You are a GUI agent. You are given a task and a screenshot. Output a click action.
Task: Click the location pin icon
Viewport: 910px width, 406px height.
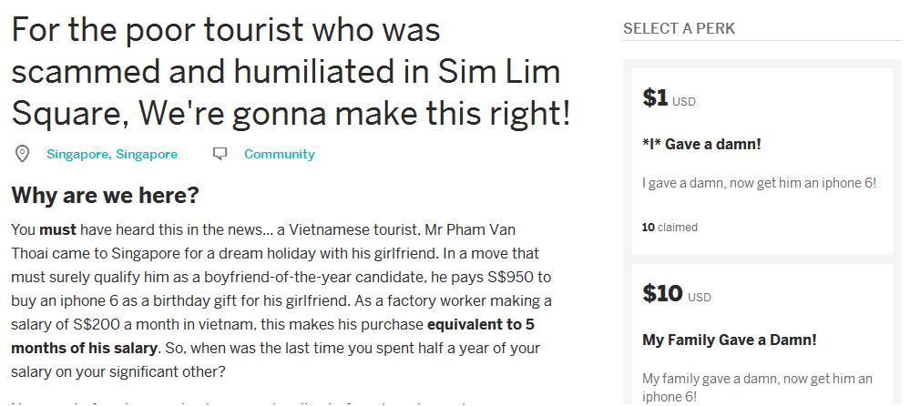click(23, 155)
